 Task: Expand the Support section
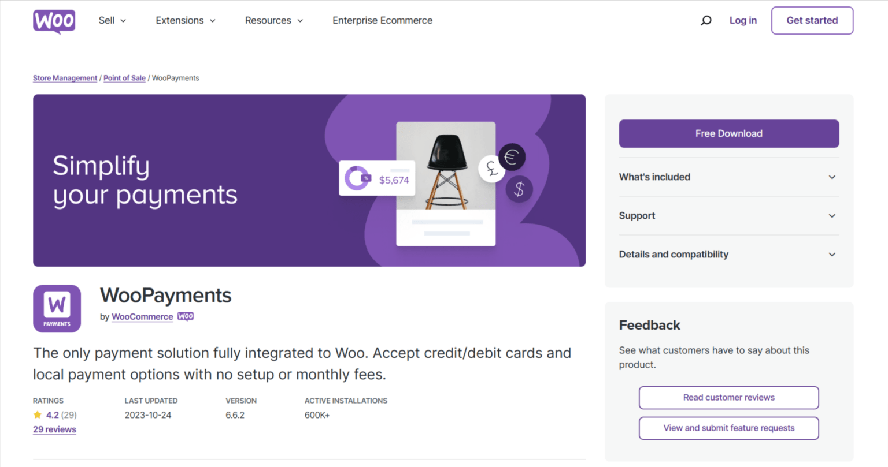pos(728,216)
